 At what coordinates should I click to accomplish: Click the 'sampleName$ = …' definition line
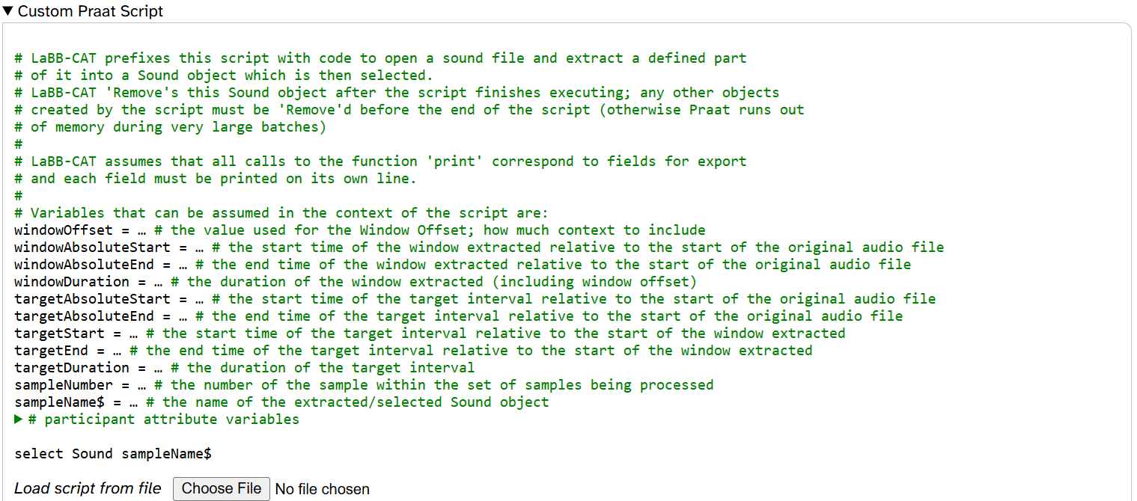[x=281, y=402]
